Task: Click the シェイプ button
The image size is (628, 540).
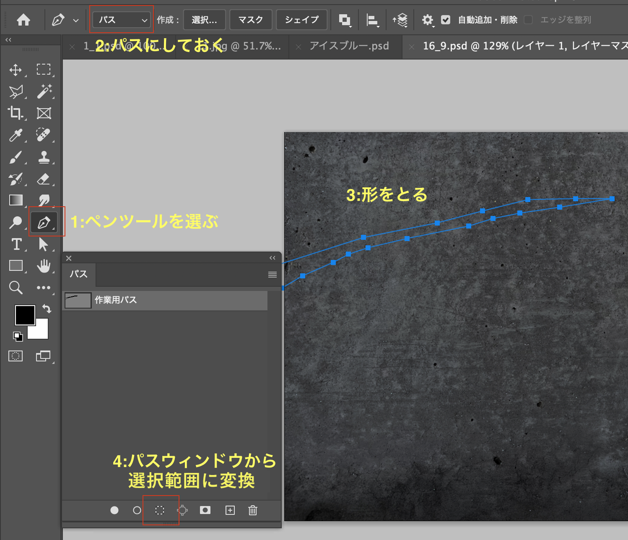Action: click(x=301, y=20)
